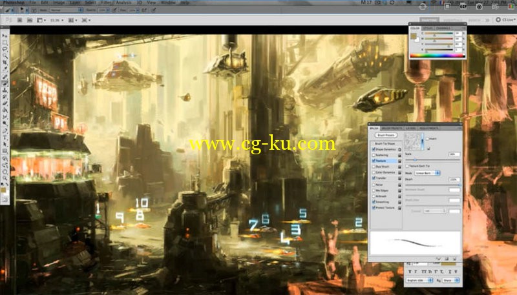The image size is (517, 295).
Task: Open anti-aliasing Sharp dropdown
Action: 450,280
